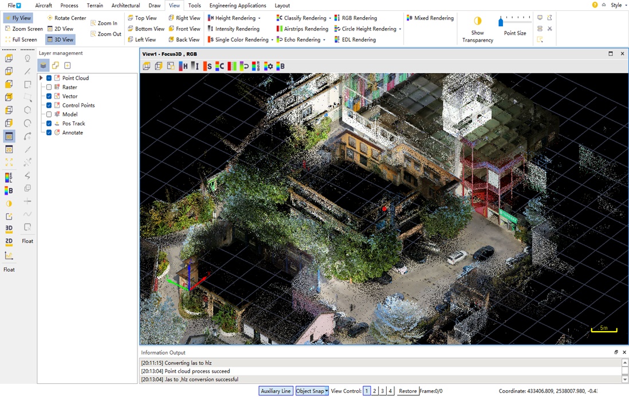The height and width of the screenshot is (397, 629).
Task: Enable the Raster layer checkbox
Action: [49, 87]
